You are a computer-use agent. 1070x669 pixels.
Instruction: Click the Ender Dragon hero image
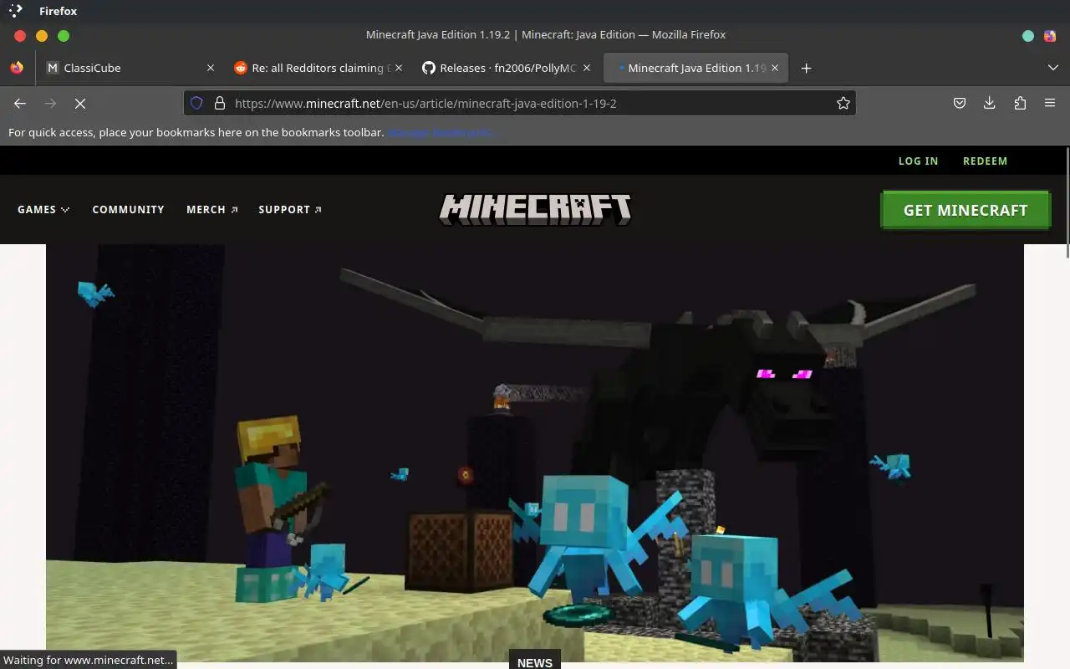tap(535, 452)
